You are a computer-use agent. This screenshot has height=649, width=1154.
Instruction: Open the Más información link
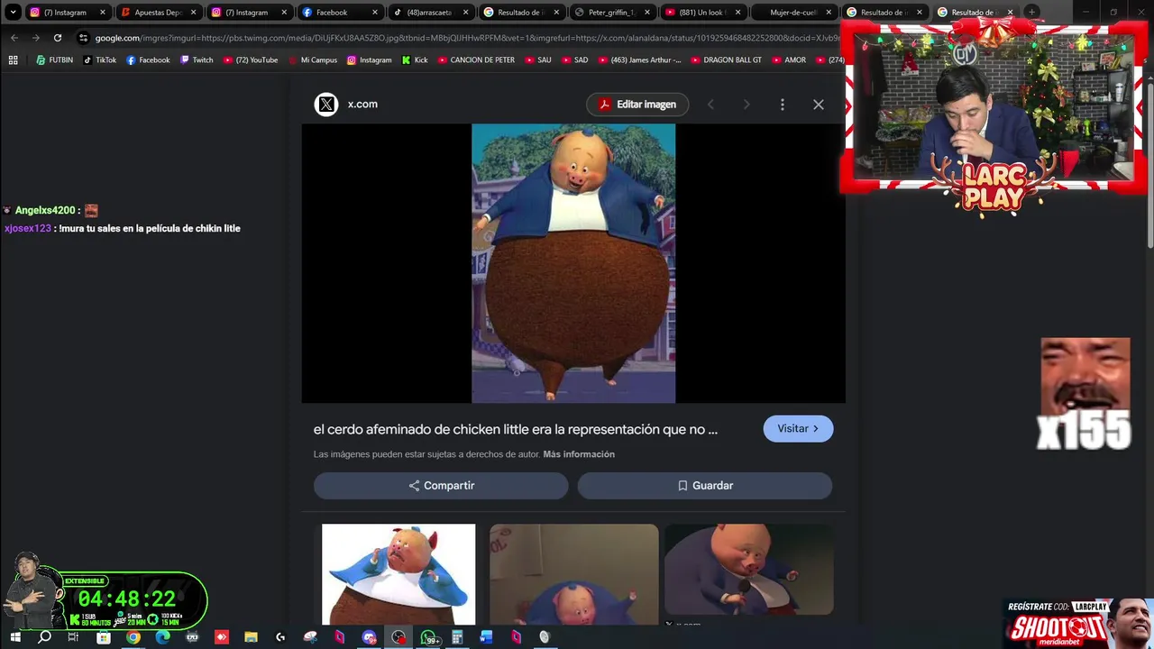tap(579, 454)
